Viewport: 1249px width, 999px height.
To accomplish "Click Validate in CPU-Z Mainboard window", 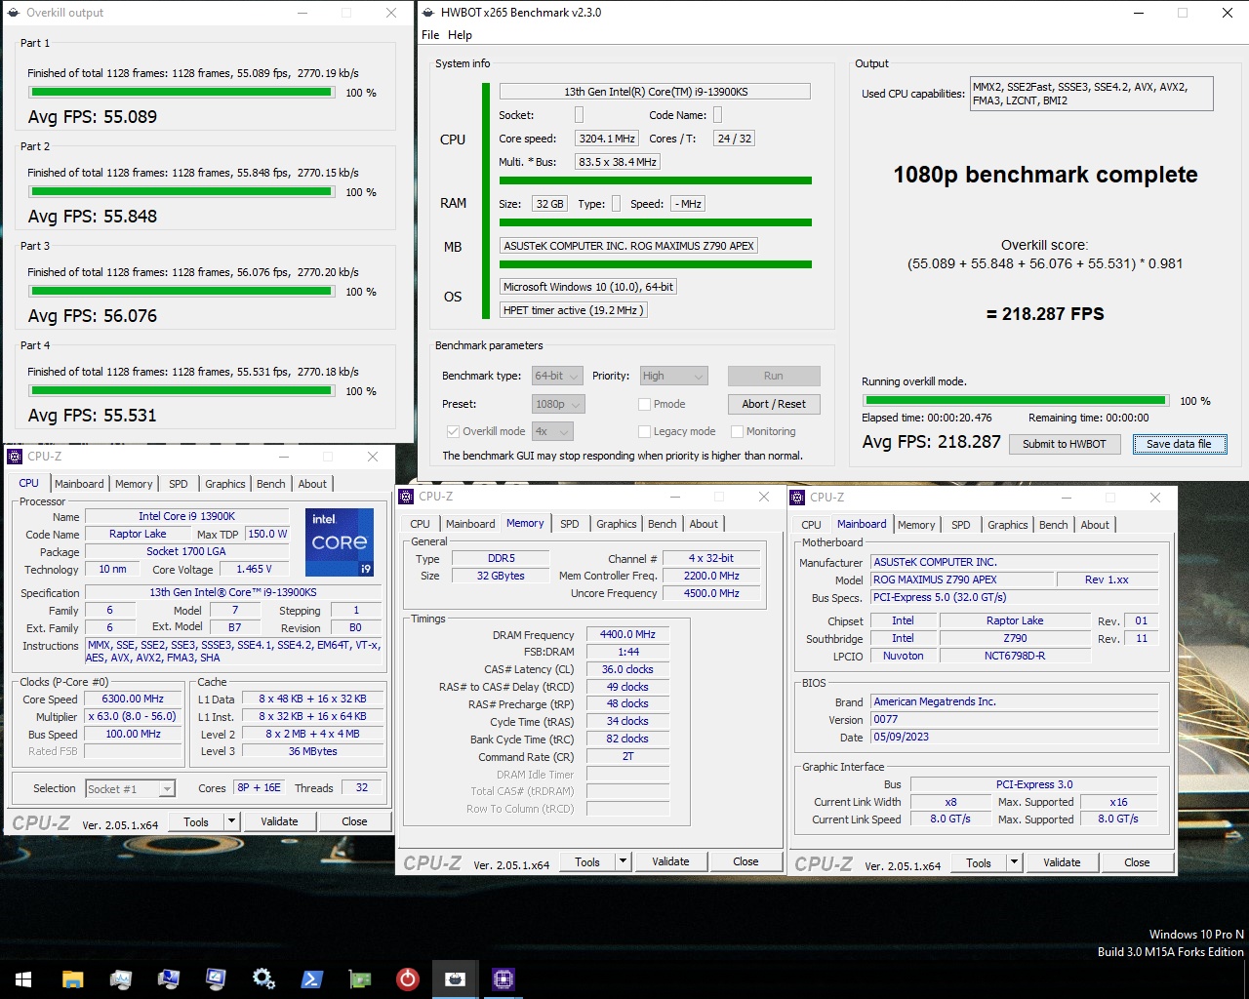I will (x=1062, y=862).
